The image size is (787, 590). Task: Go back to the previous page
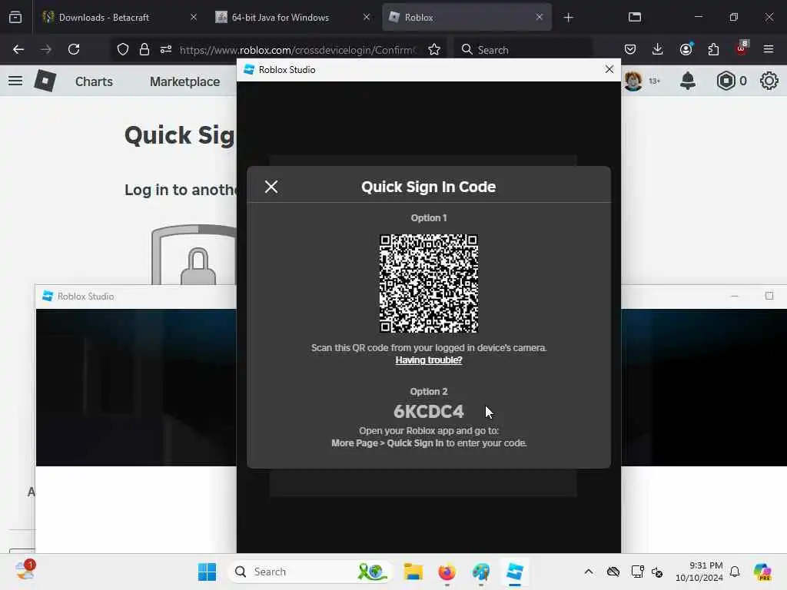18,49
